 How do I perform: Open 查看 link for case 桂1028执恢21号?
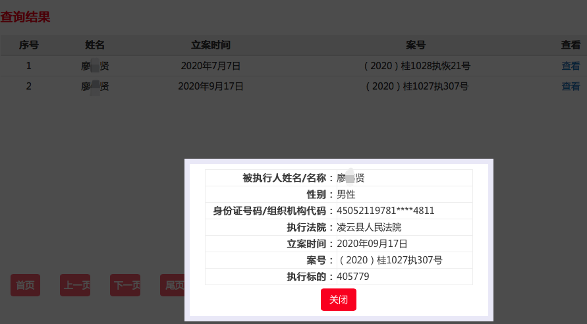click(x=571, y=66)
